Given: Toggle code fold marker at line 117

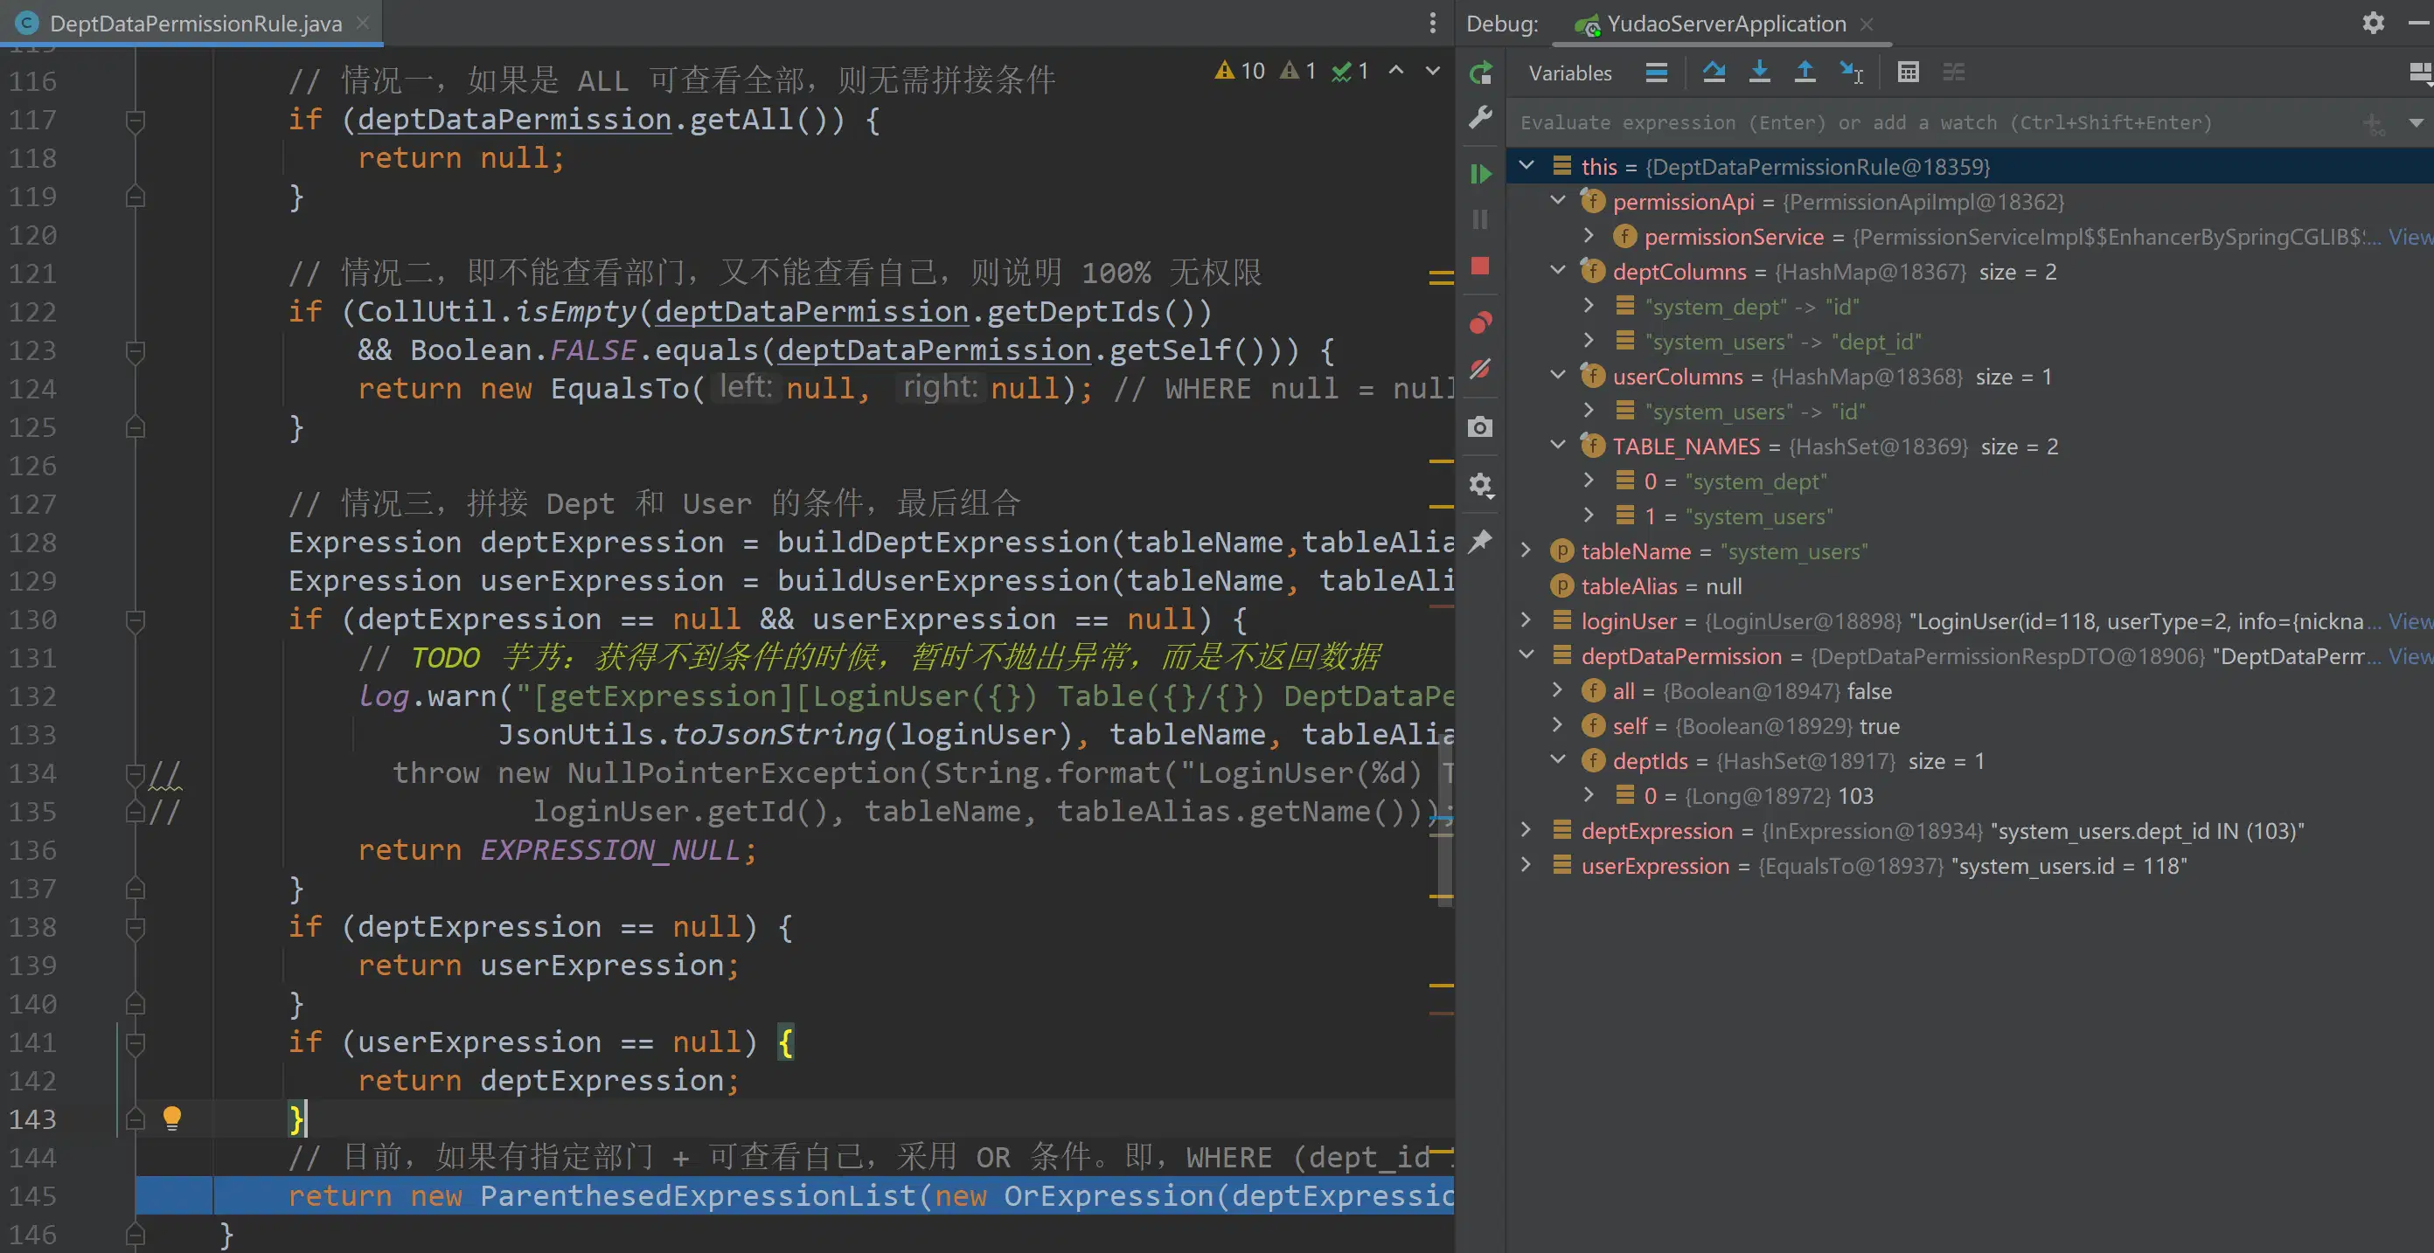Looking at the screenshot, I should click(x=136, y=120).
